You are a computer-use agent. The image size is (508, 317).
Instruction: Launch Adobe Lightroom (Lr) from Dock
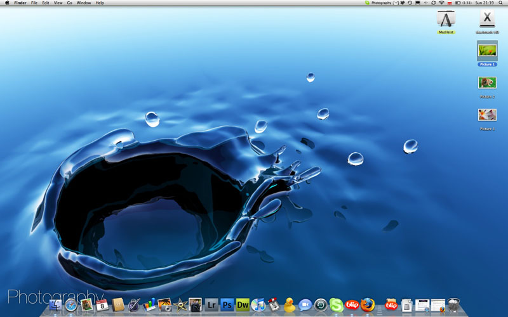(211, 305)
